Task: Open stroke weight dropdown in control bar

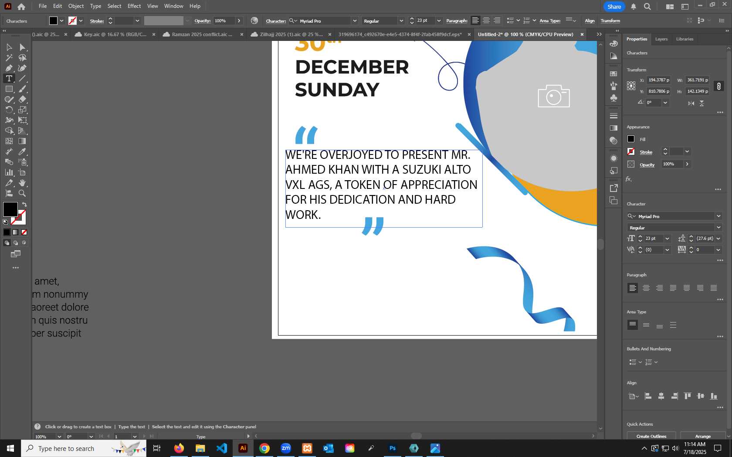Action: [x=137, y=21]
